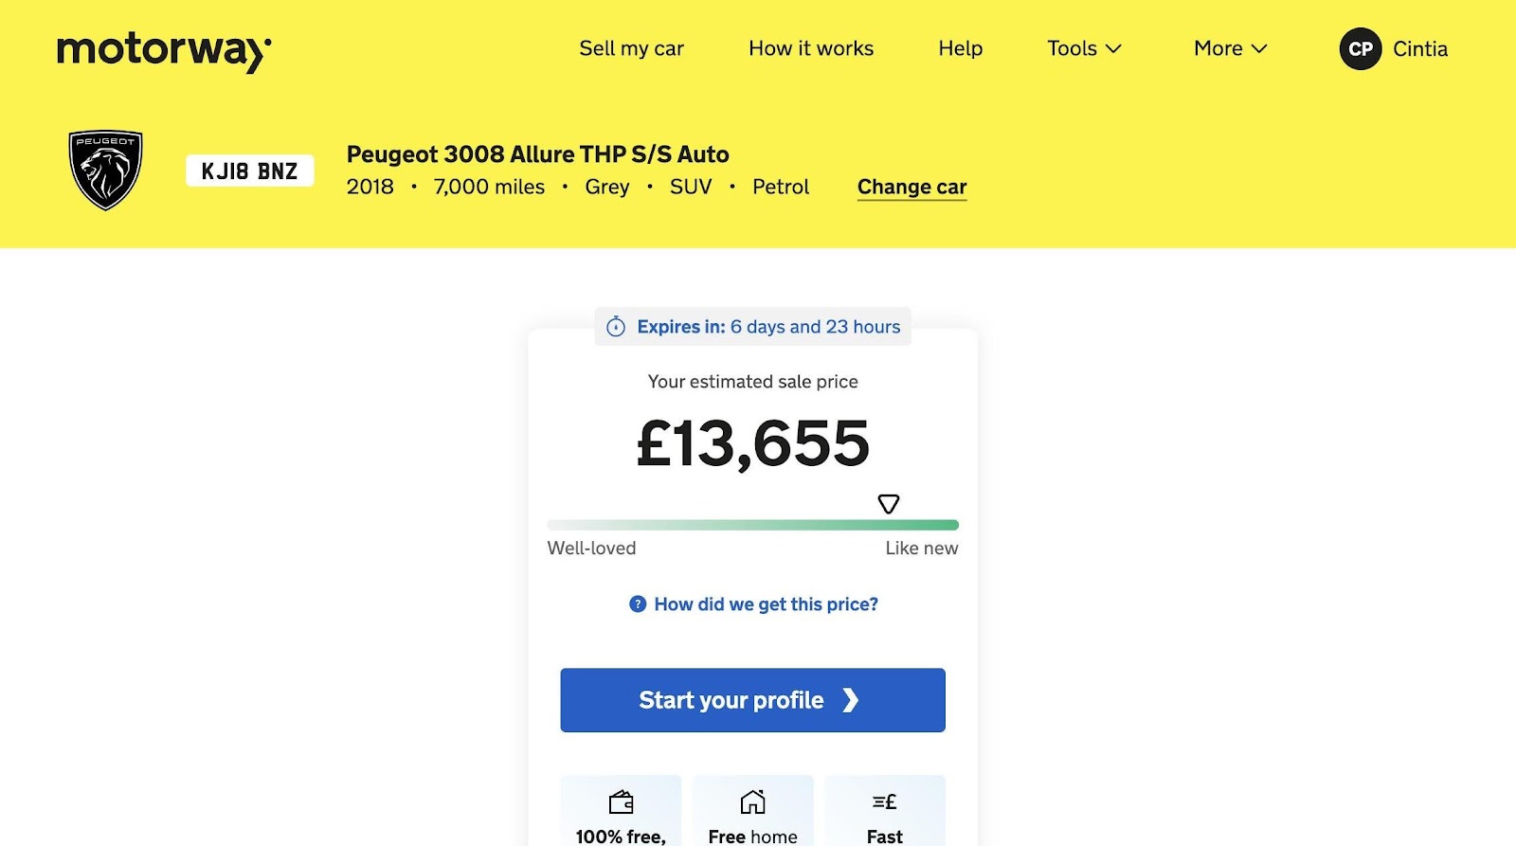Click the house icon for free home collection
Image resolution: width=1516 pixels, height=846 pixels.
(x=752, y=802)
